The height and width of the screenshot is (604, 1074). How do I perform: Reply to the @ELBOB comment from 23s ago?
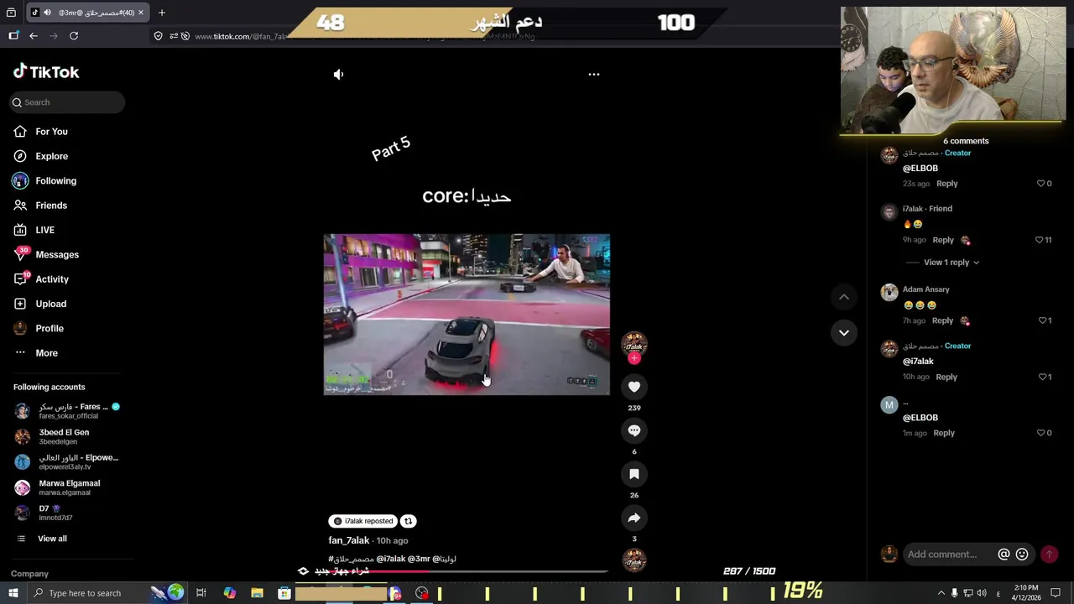[946, 184]
